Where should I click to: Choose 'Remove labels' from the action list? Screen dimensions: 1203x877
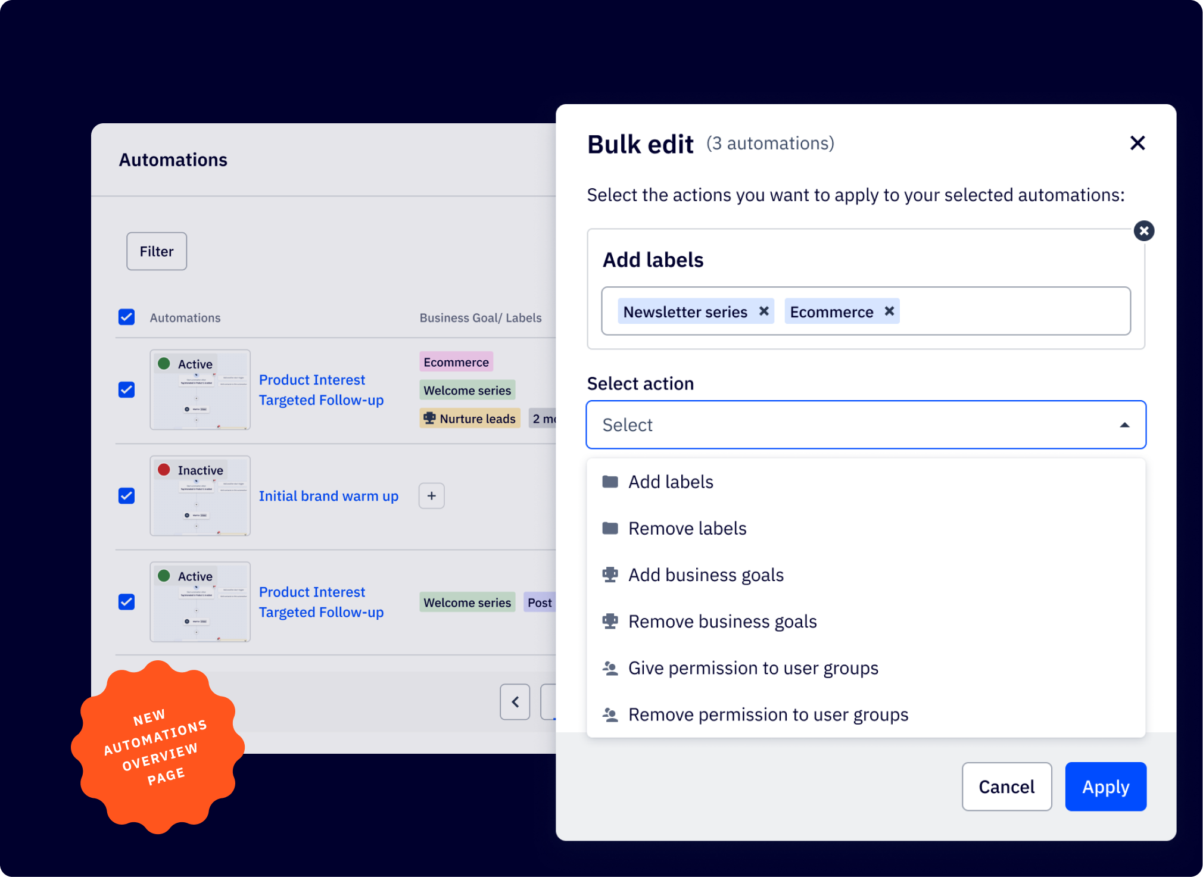click(687, 528)
